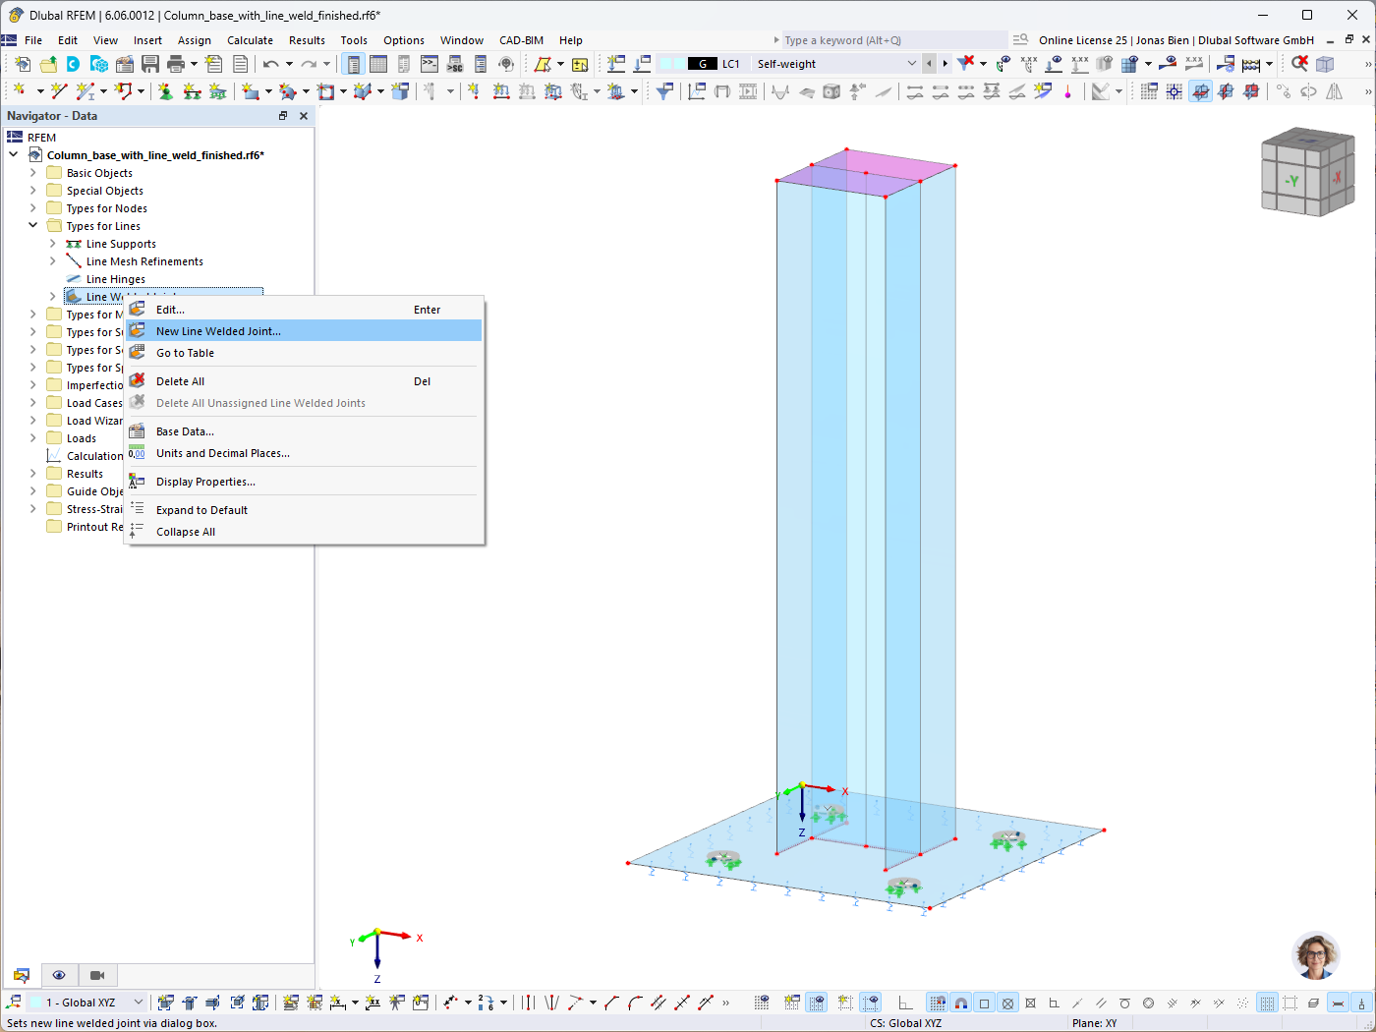Click Delete All in context menu
This screenshot has width=1376, height=1032.
[x=304, y=381]
